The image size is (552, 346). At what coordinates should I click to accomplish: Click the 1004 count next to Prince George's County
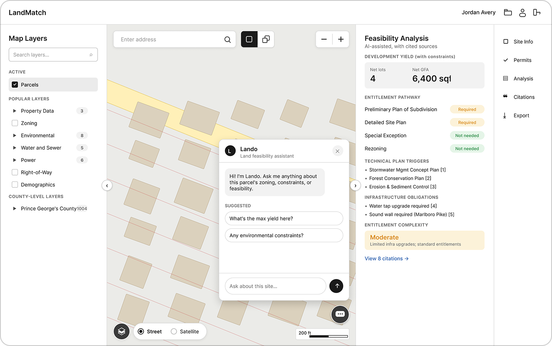(82, 209)
